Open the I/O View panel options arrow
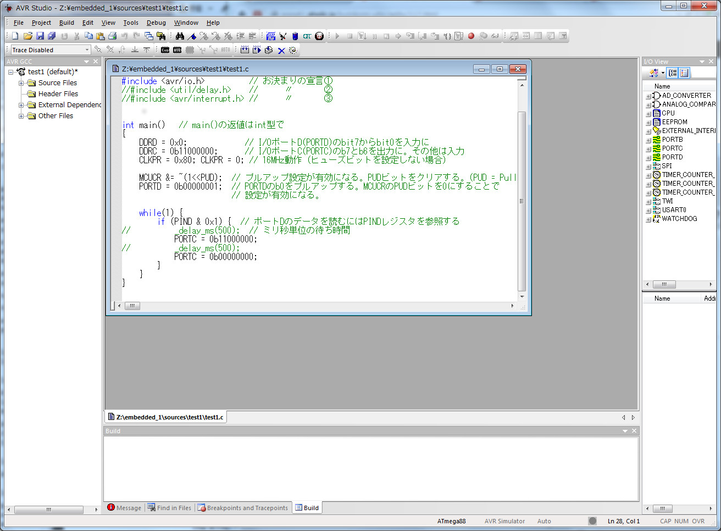This screenshot has height=531, width=721. [702, 62]
